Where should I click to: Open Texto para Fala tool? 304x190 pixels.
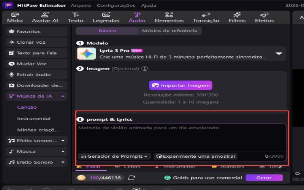[x=37, y=53]
